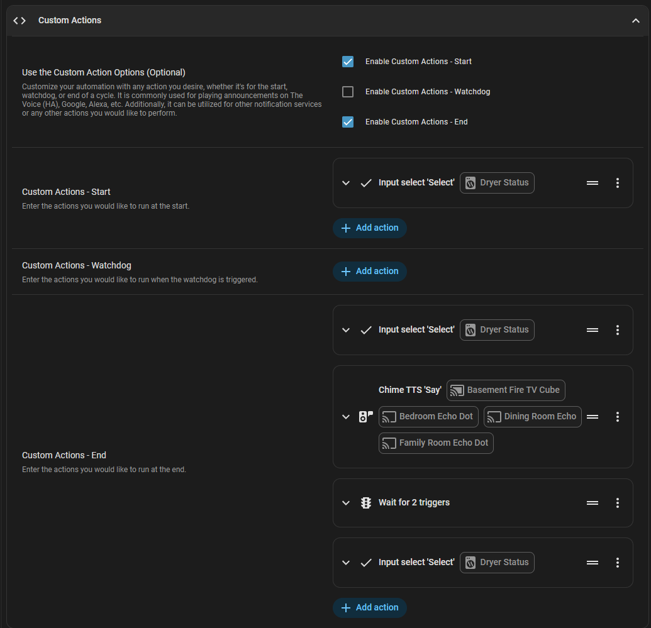This screenshot has width=651, height=628.
Task: Expand the Chime TTS 'Say' action
Action: point(345,417)
